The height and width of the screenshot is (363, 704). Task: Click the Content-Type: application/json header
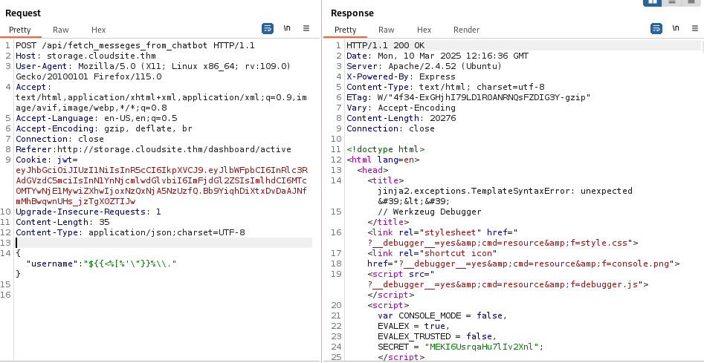[130, 232]
